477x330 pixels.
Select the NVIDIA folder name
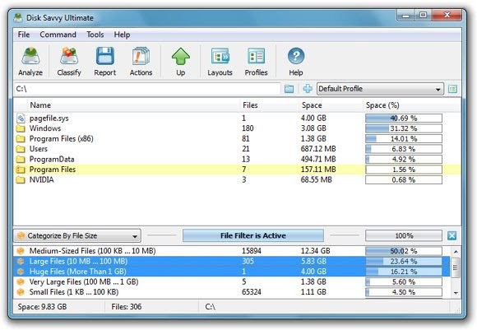pos(41,180)
